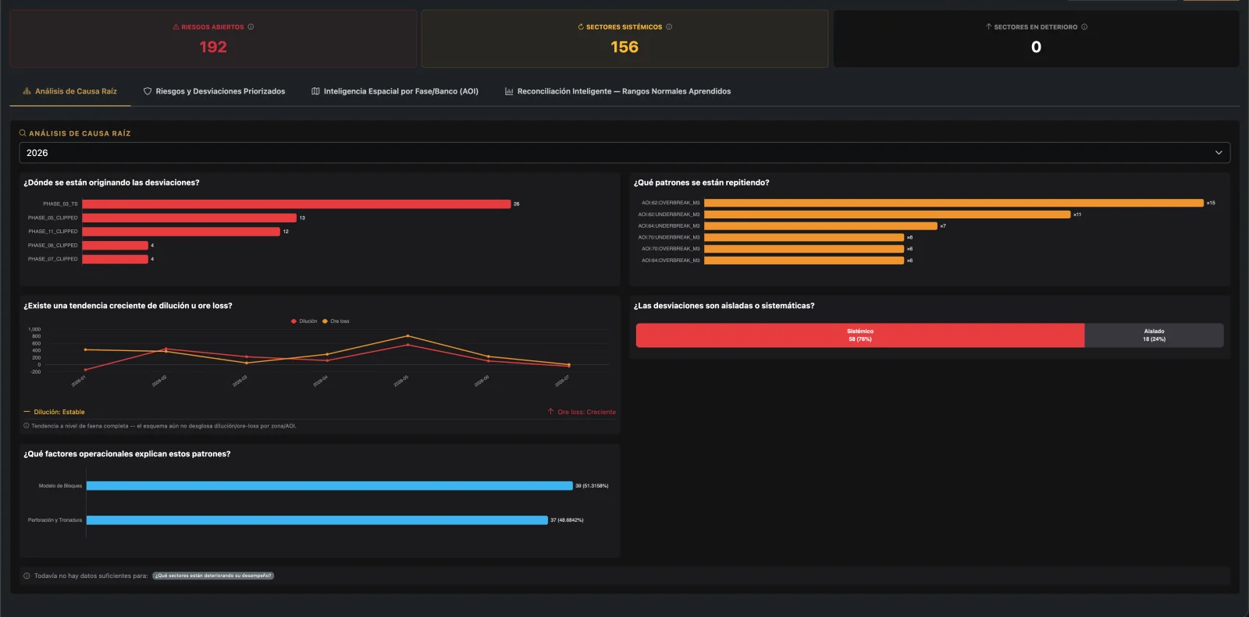Go to the Reconciliación Inteligente tab

pyautogui.click(x=618, y=91)
